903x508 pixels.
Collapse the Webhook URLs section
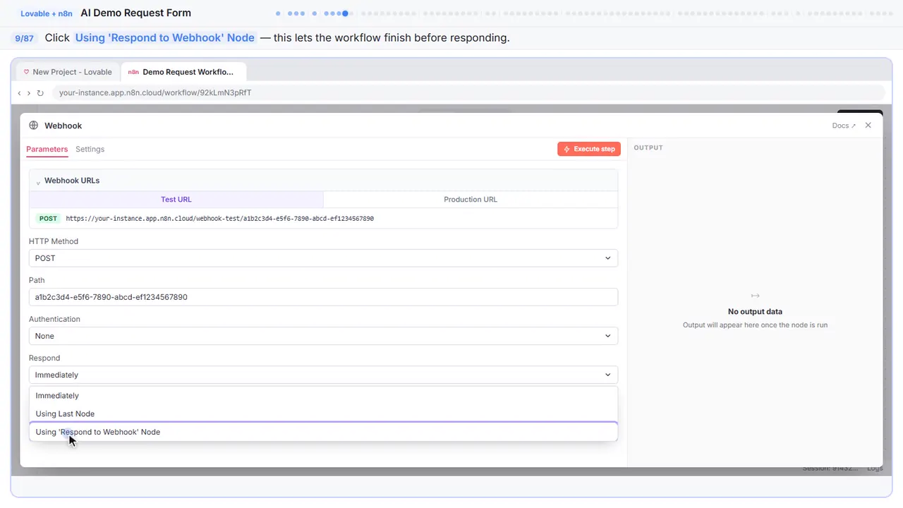38,181
